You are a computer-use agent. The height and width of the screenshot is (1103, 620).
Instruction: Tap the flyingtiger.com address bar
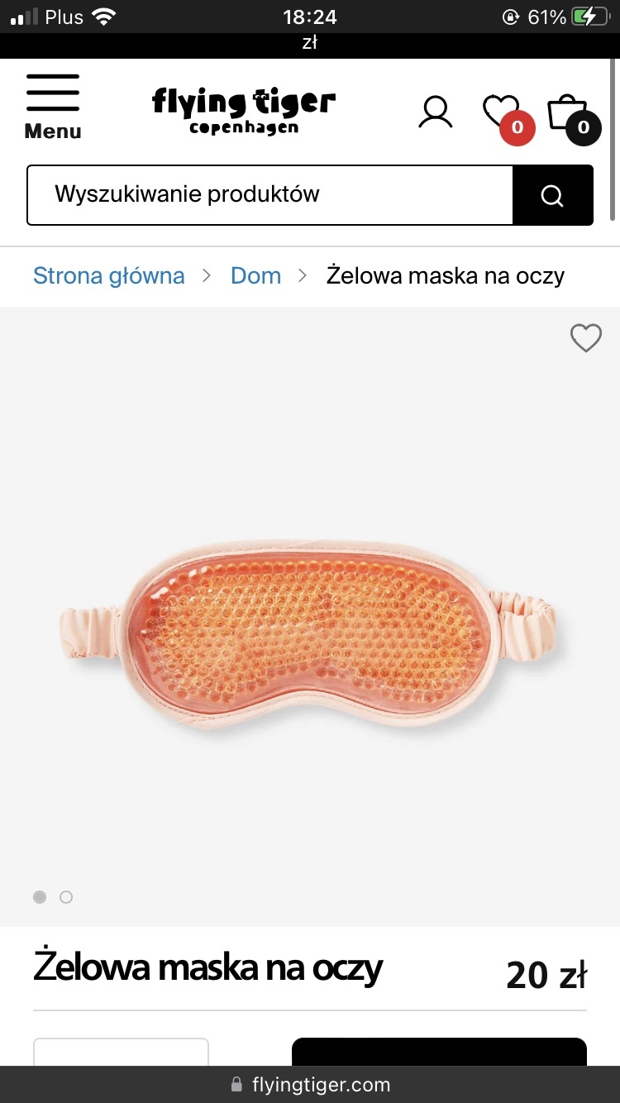[310, 1084]
